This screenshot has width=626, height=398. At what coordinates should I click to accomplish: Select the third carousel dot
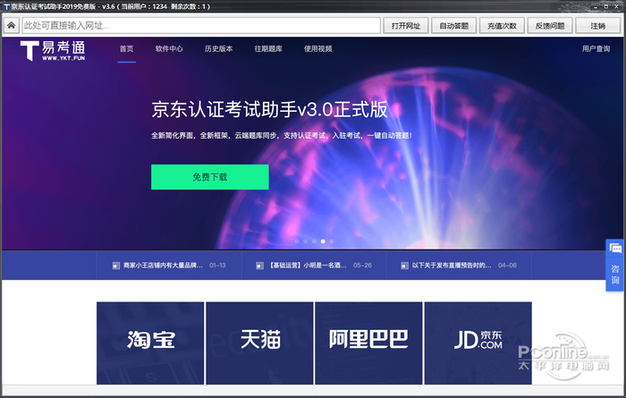[x=314, y=241]
